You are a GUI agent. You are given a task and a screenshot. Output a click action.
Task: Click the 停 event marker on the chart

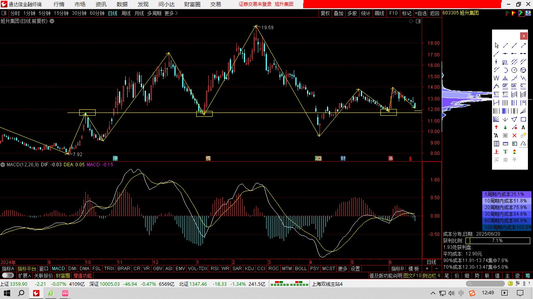(x=115, y=158)
